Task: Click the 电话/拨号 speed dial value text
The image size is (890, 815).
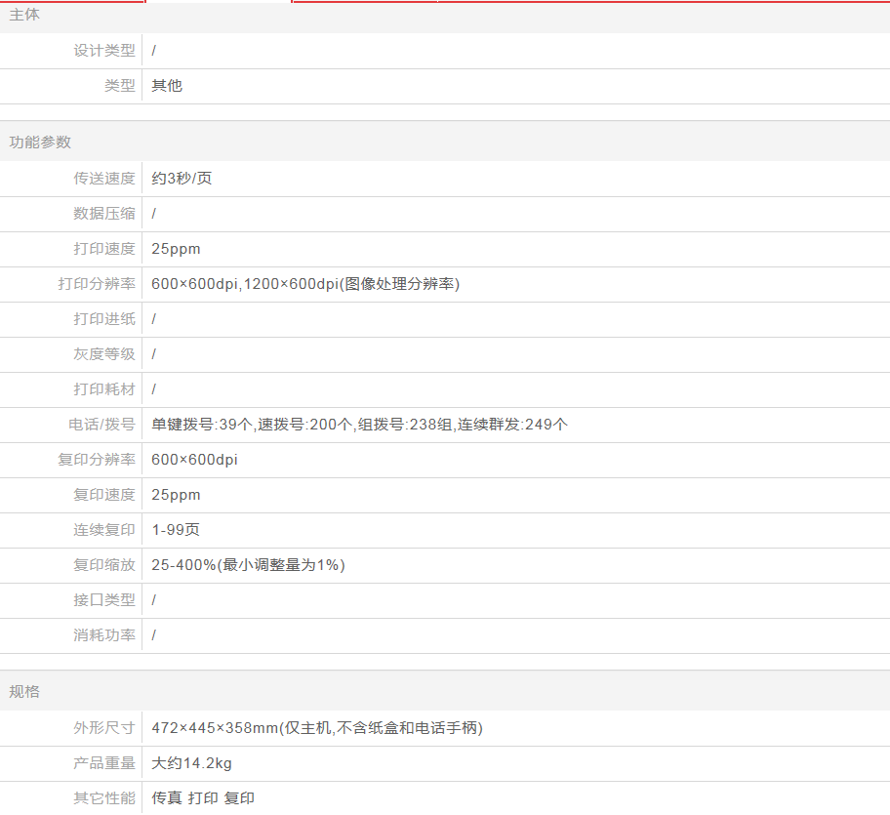Action: coord(359,425)
